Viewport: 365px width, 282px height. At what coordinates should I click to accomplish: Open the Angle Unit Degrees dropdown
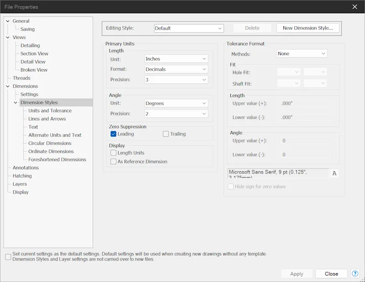176,104
